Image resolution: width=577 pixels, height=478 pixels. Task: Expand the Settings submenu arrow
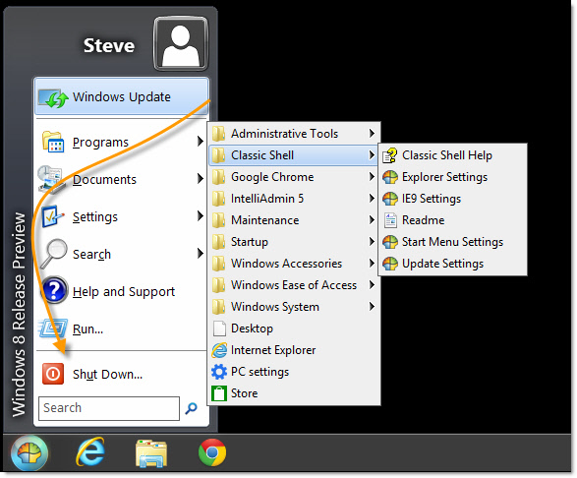[x=200, y=215]
